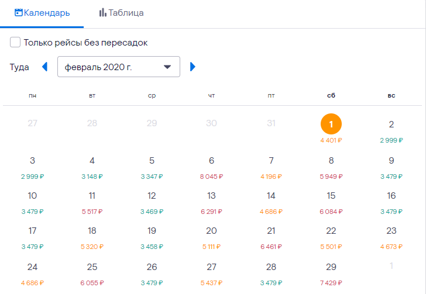This screenshot has height=294, width=426.
Task: Click the greyed-out date 31 of January
Action: coord(271,123)
